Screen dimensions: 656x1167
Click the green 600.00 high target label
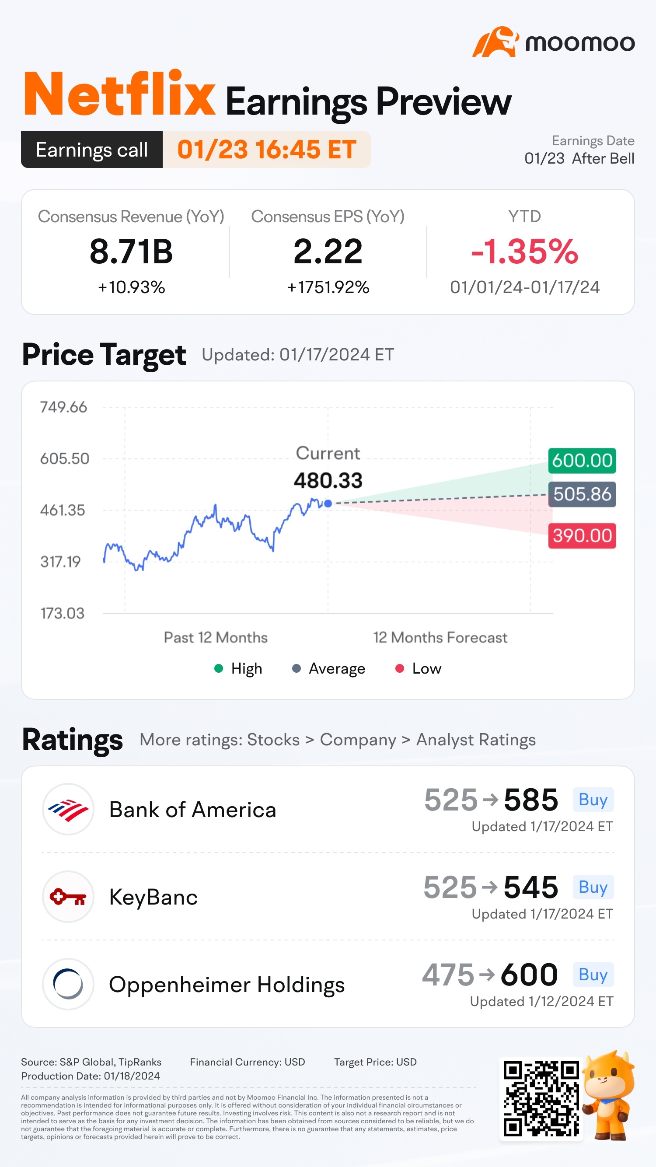[x=582, y=461]
